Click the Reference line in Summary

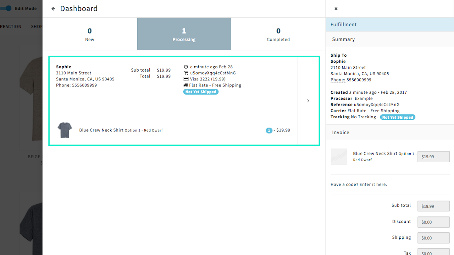pyautogui.click(x=365, y=105)
